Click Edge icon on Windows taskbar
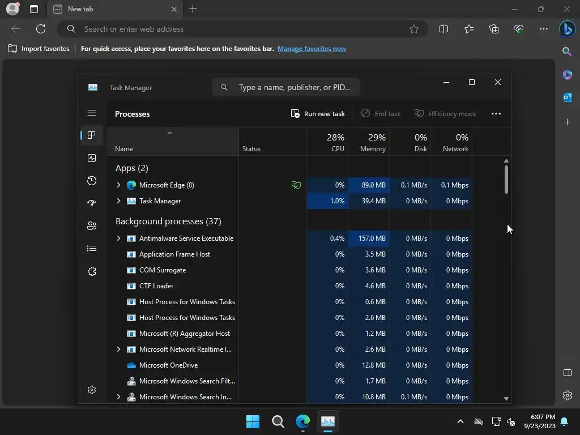Image resolution: width=580 pixels, height=435 pixels. pos(302,421)
